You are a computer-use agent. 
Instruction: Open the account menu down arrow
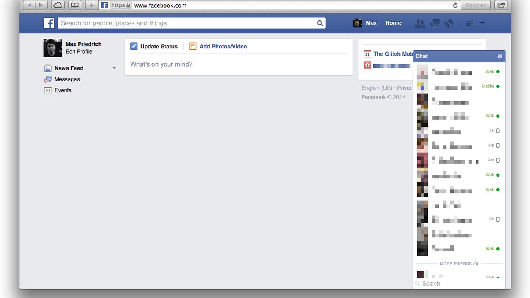pos(482,23)
